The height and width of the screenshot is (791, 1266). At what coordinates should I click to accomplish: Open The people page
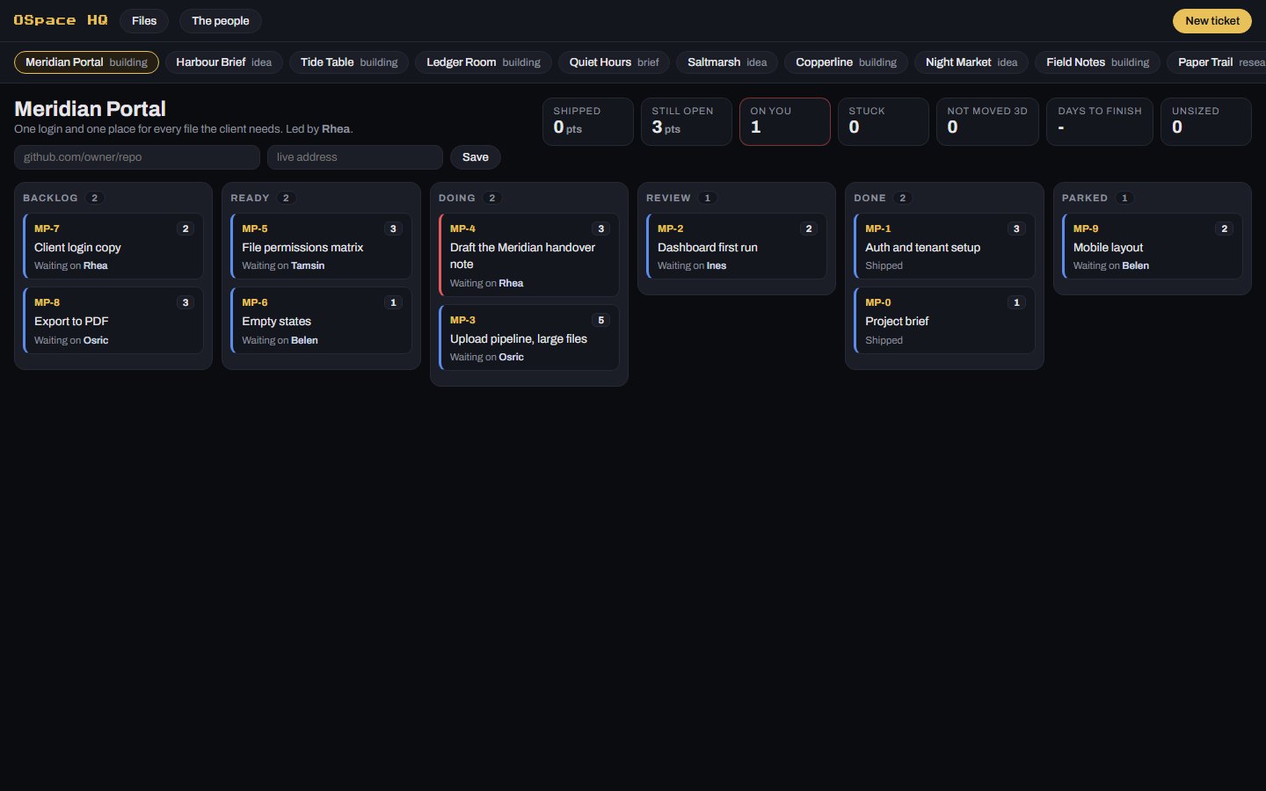click(220, 20)
